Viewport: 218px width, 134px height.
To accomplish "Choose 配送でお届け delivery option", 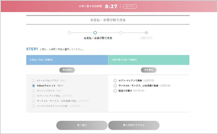I will click(x=115, y=91).
